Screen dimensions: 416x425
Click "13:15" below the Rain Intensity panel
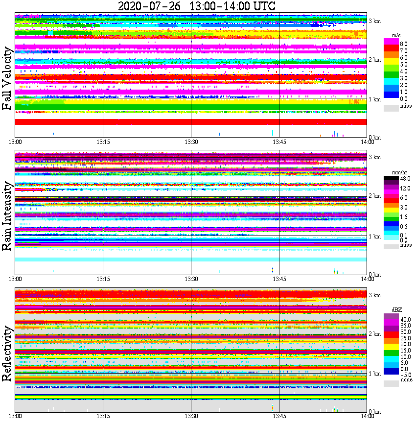point(103,279)
